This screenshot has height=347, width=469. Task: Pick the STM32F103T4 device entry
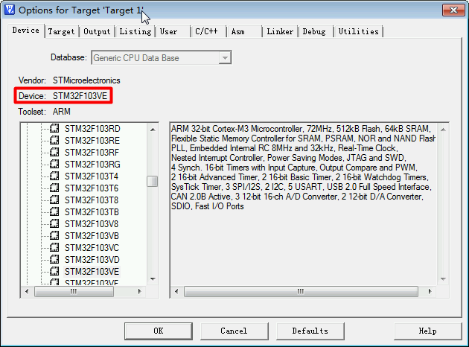click(92, 176)
